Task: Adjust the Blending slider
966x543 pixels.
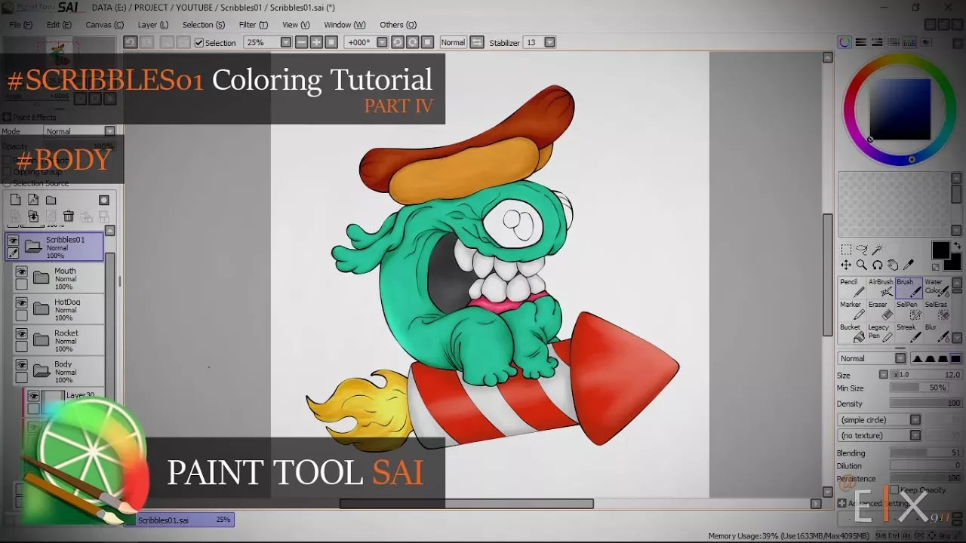Action: [926, 452]
